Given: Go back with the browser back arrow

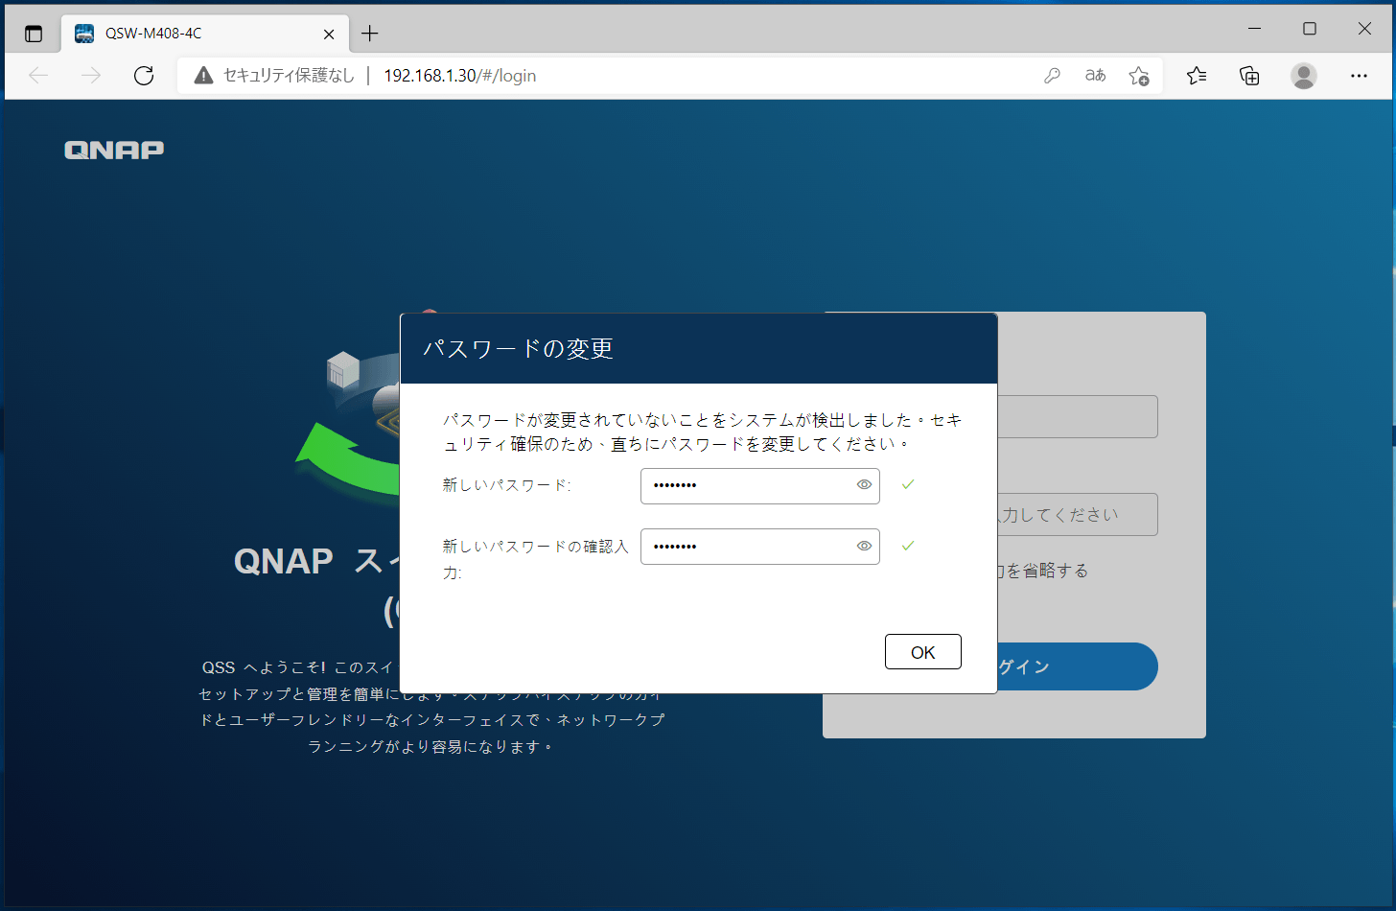Looking at the screenshot, I should (x=38, y=76).
